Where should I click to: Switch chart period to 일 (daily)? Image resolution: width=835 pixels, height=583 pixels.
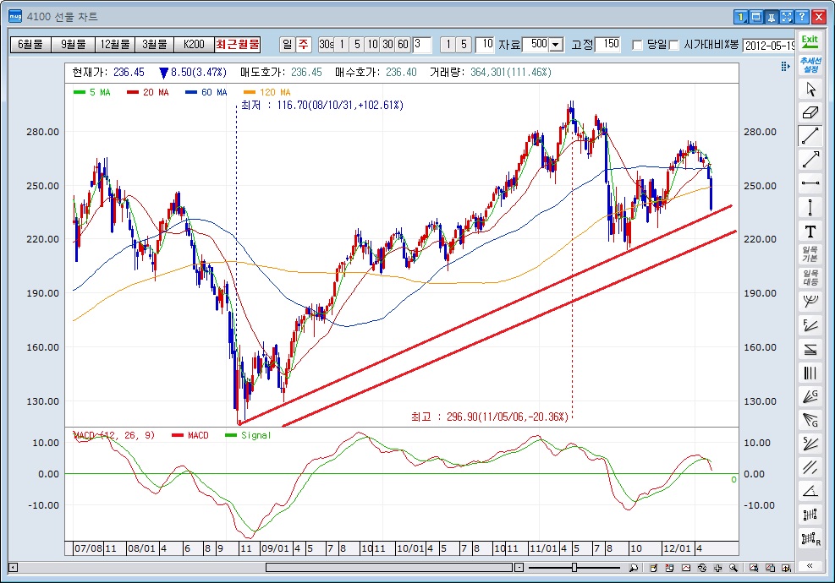287,44
